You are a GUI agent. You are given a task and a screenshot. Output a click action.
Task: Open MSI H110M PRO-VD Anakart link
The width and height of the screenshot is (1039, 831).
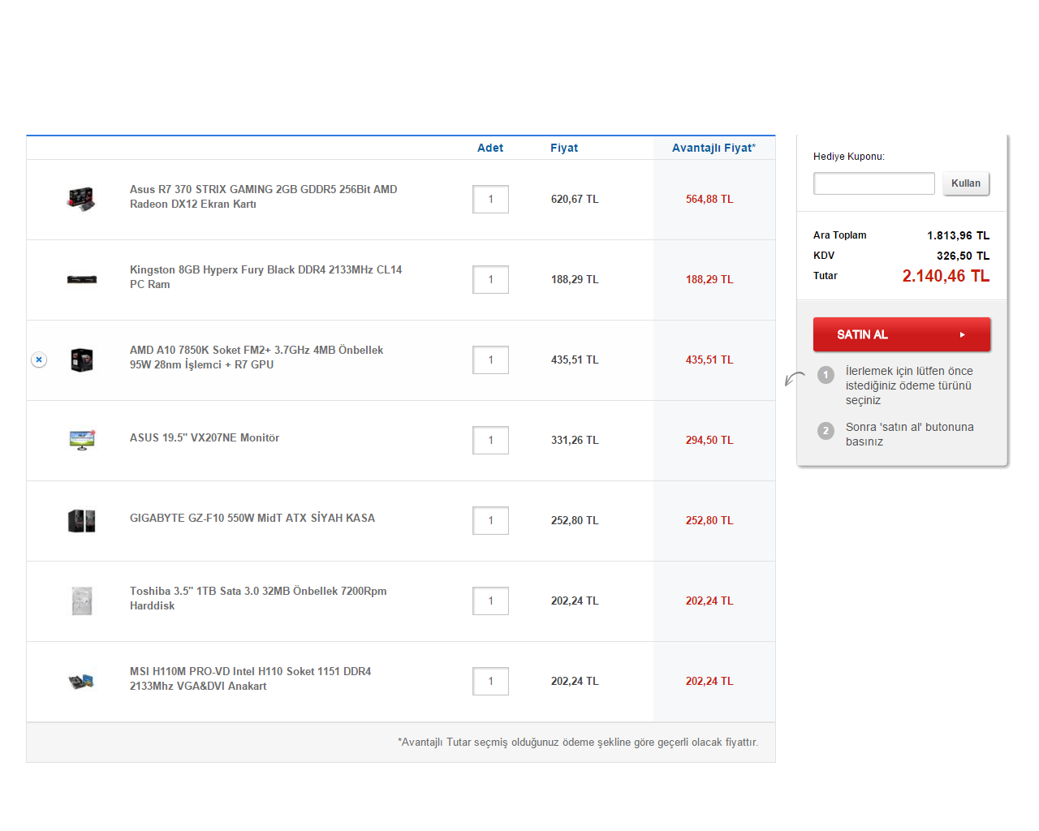[251, 678]
